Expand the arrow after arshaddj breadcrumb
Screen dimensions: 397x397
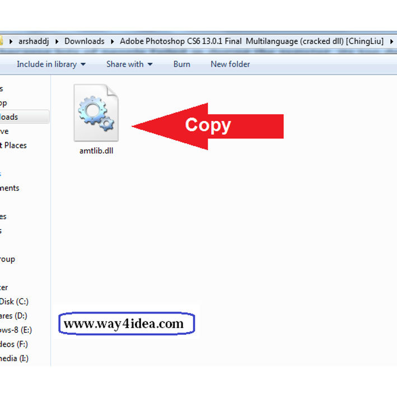tap(57, 41)
